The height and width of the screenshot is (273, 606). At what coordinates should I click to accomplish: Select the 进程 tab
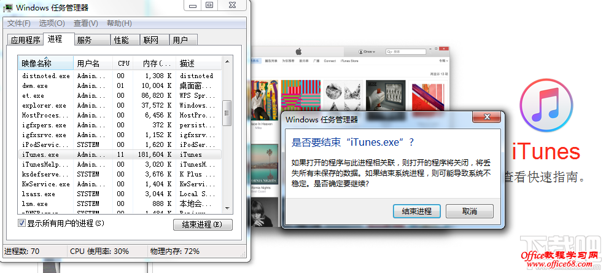pos(58,39)
